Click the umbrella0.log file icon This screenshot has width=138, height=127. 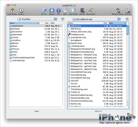[11, 61]
